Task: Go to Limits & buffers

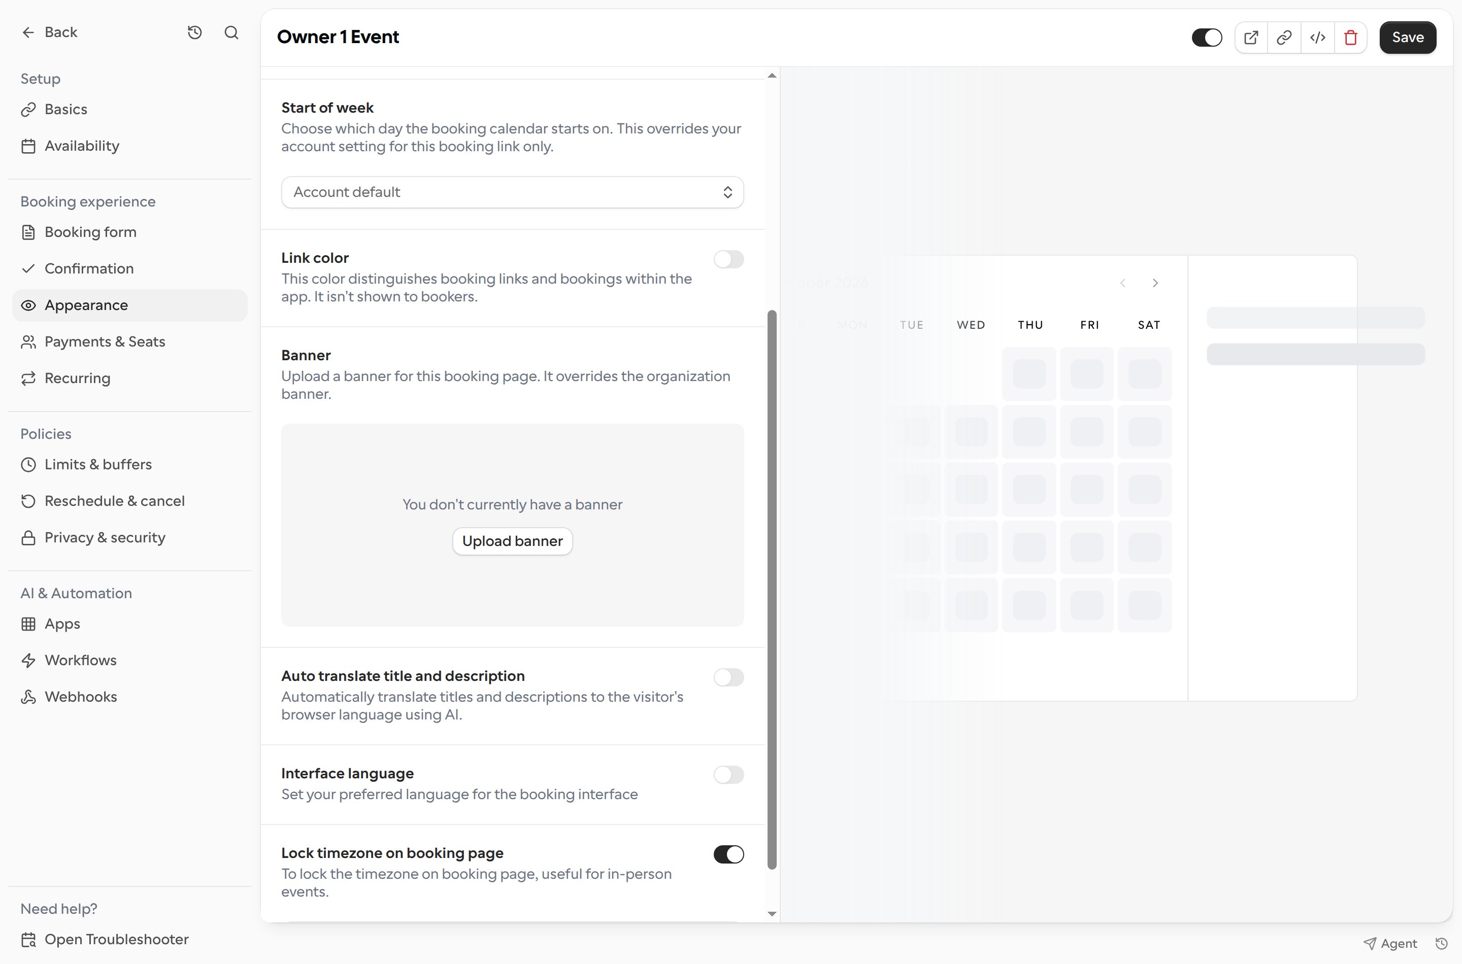Action: pos(130,465)
